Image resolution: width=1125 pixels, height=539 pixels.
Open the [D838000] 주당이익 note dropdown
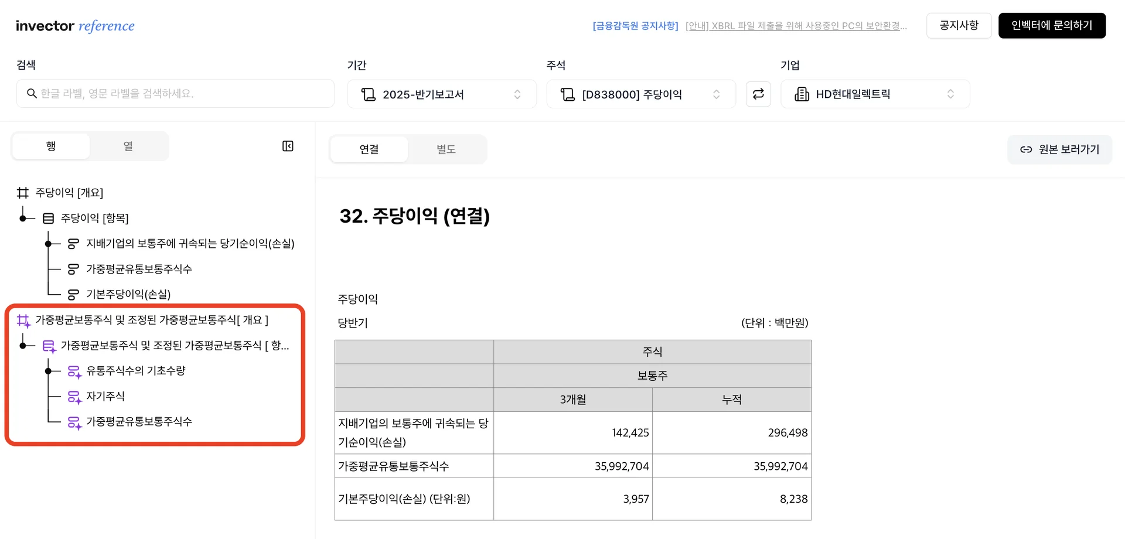[x=640, y=94]
